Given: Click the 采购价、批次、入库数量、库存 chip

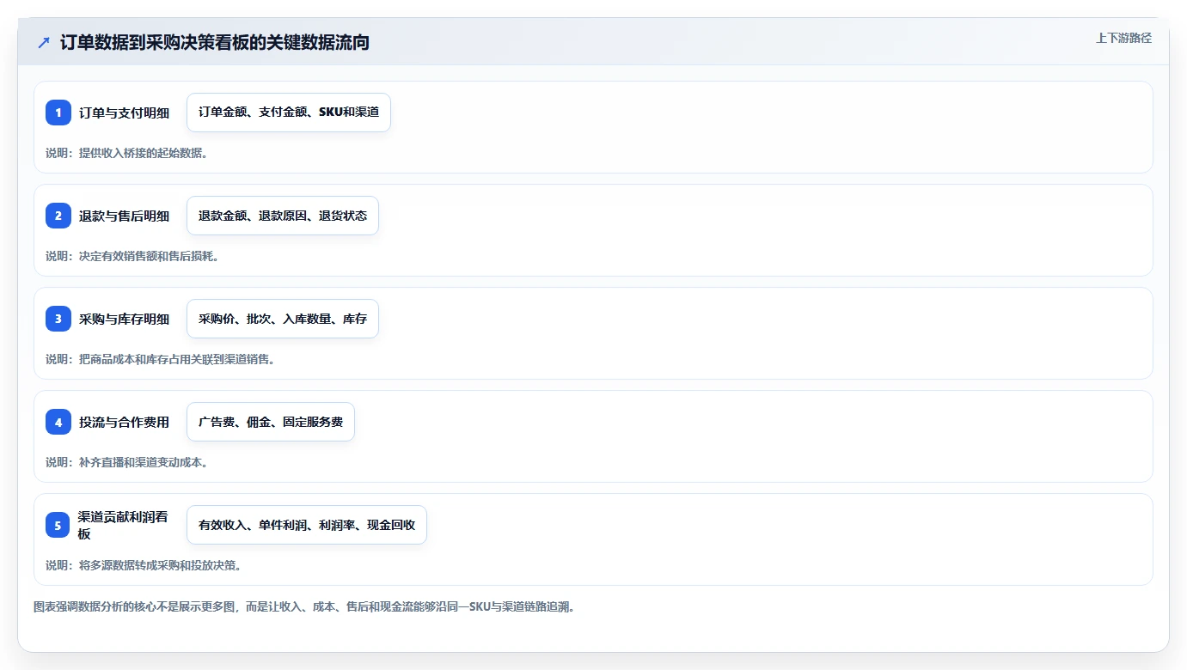Looking at the screenshot, I should tap(283, 319).
